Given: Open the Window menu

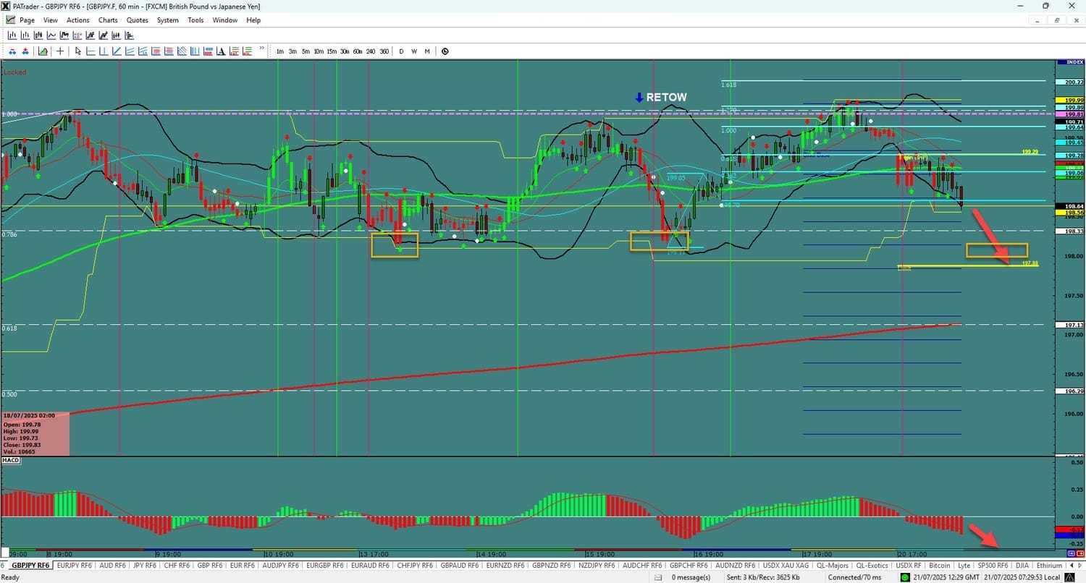Looking at the screenshot, I should click(x=224, y=20).
